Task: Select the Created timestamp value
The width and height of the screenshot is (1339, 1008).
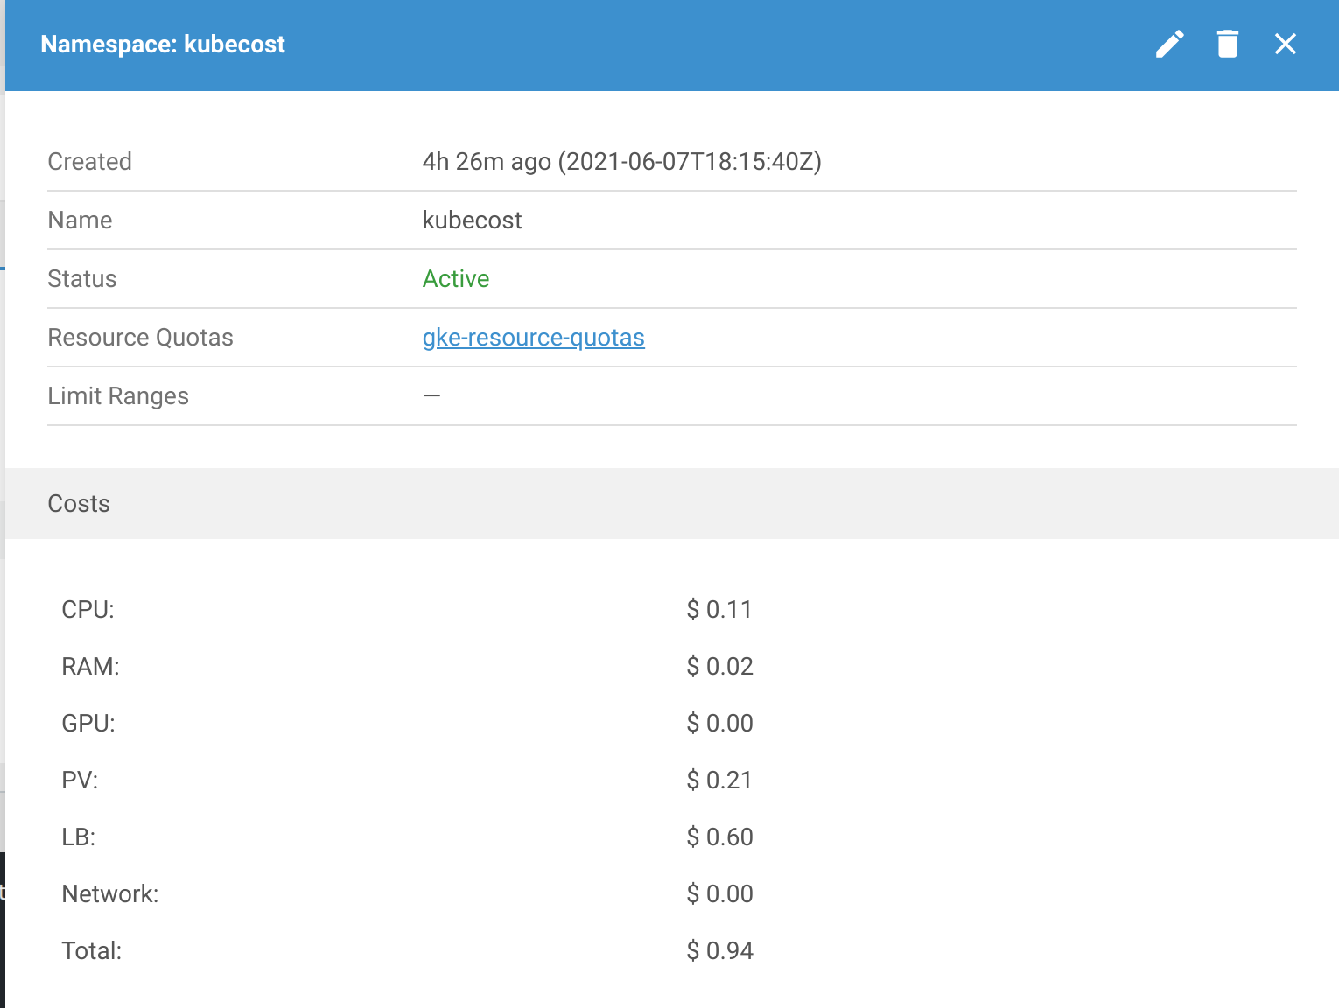Action: click(621, 162)
